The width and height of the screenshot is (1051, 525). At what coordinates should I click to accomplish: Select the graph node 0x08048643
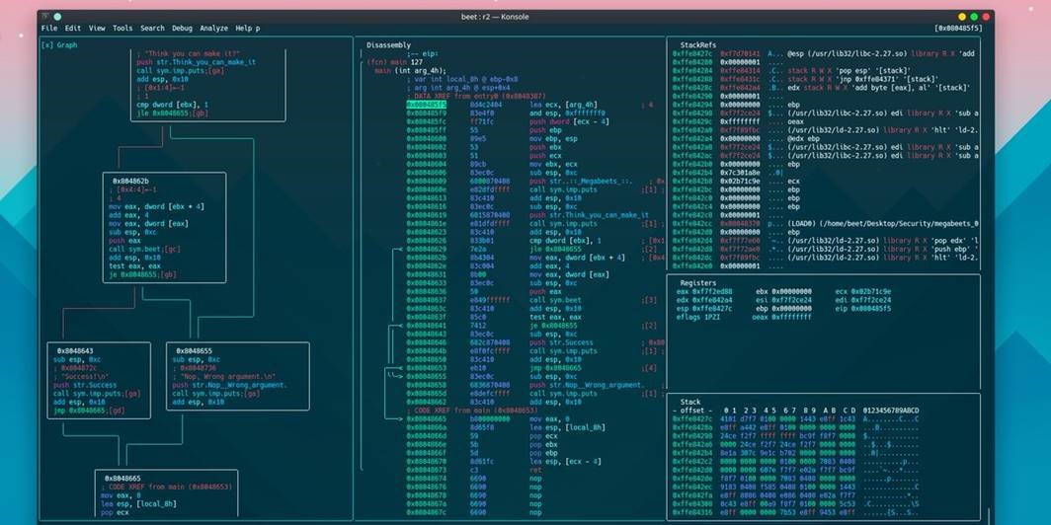pos(75,350)
